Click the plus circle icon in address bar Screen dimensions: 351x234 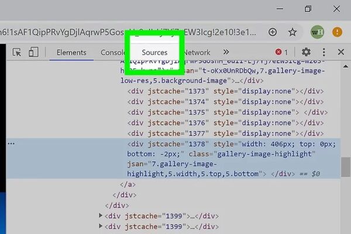click(273, 32)
